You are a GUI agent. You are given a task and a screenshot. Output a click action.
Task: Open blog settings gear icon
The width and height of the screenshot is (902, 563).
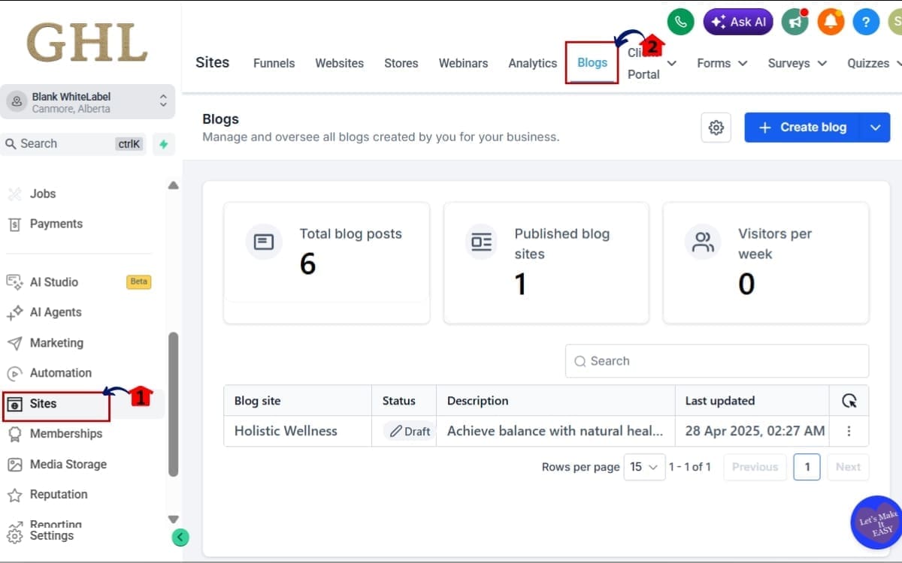716,128
